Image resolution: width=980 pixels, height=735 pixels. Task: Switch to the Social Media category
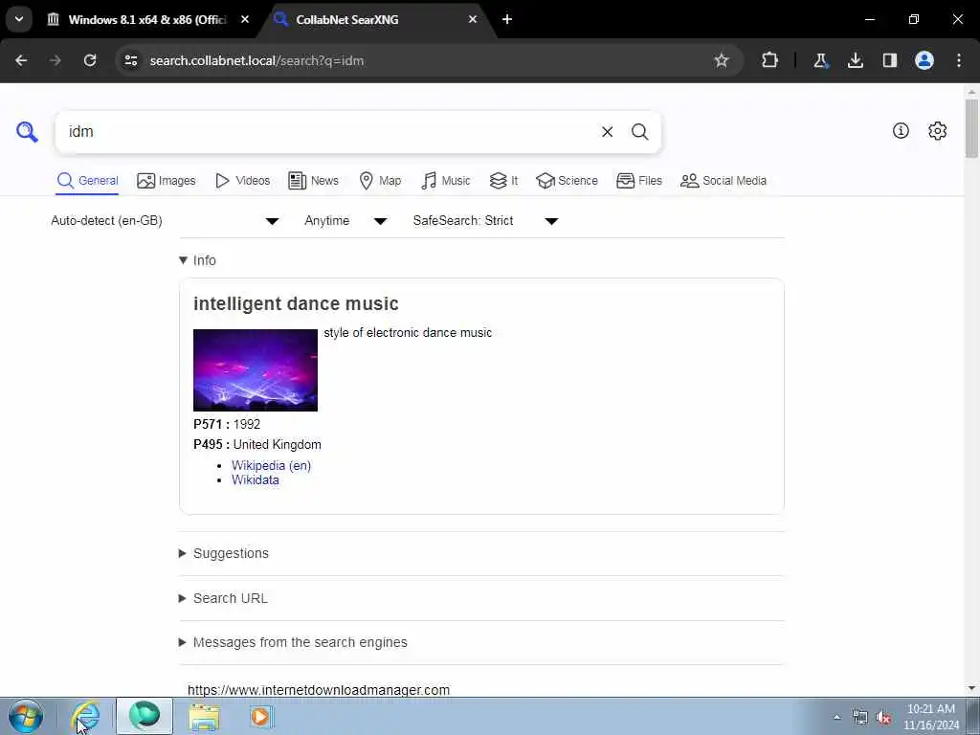coord(724,181)
